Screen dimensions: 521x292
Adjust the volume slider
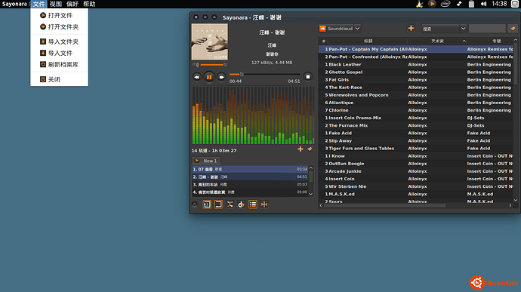[x=214, y=65]
